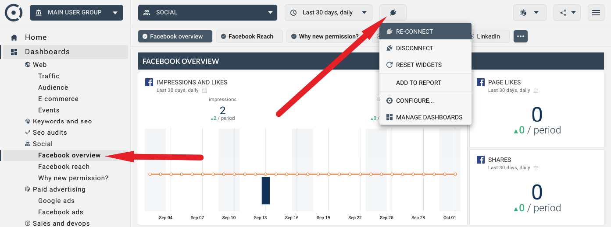611x227 pixels.
Task: Select MANAGE DASHBOARDS menu entry
Action: click(x=425, y=117)
